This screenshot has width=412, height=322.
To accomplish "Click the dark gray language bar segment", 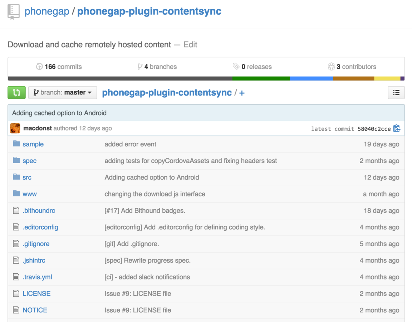I will tap(120, 78).
